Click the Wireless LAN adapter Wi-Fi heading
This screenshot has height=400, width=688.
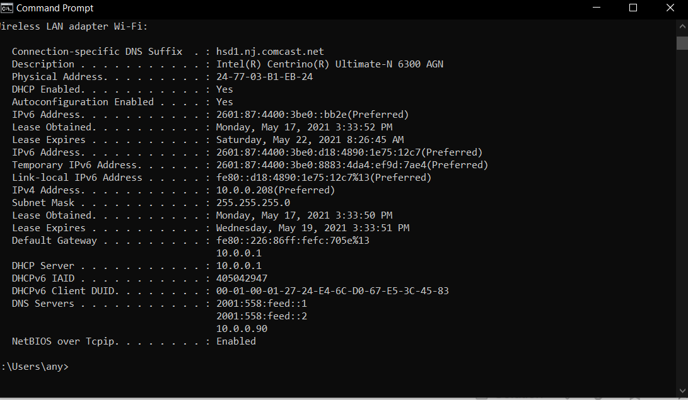point(74,26)
